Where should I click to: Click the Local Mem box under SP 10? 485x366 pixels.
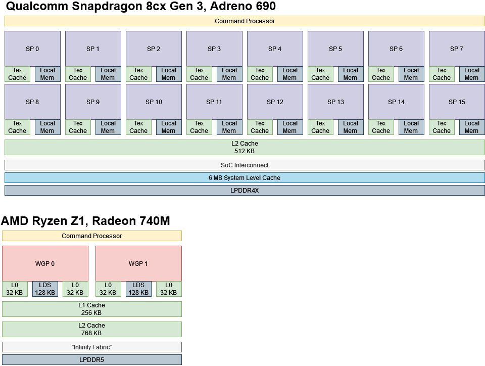tap(169, 127)
